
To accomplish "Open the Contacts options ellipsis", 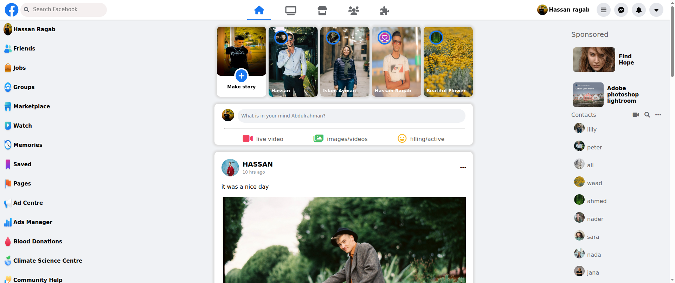I will pos(658,115).
